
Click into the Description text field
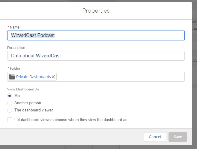pyautogui.click(x=96, y=56)
